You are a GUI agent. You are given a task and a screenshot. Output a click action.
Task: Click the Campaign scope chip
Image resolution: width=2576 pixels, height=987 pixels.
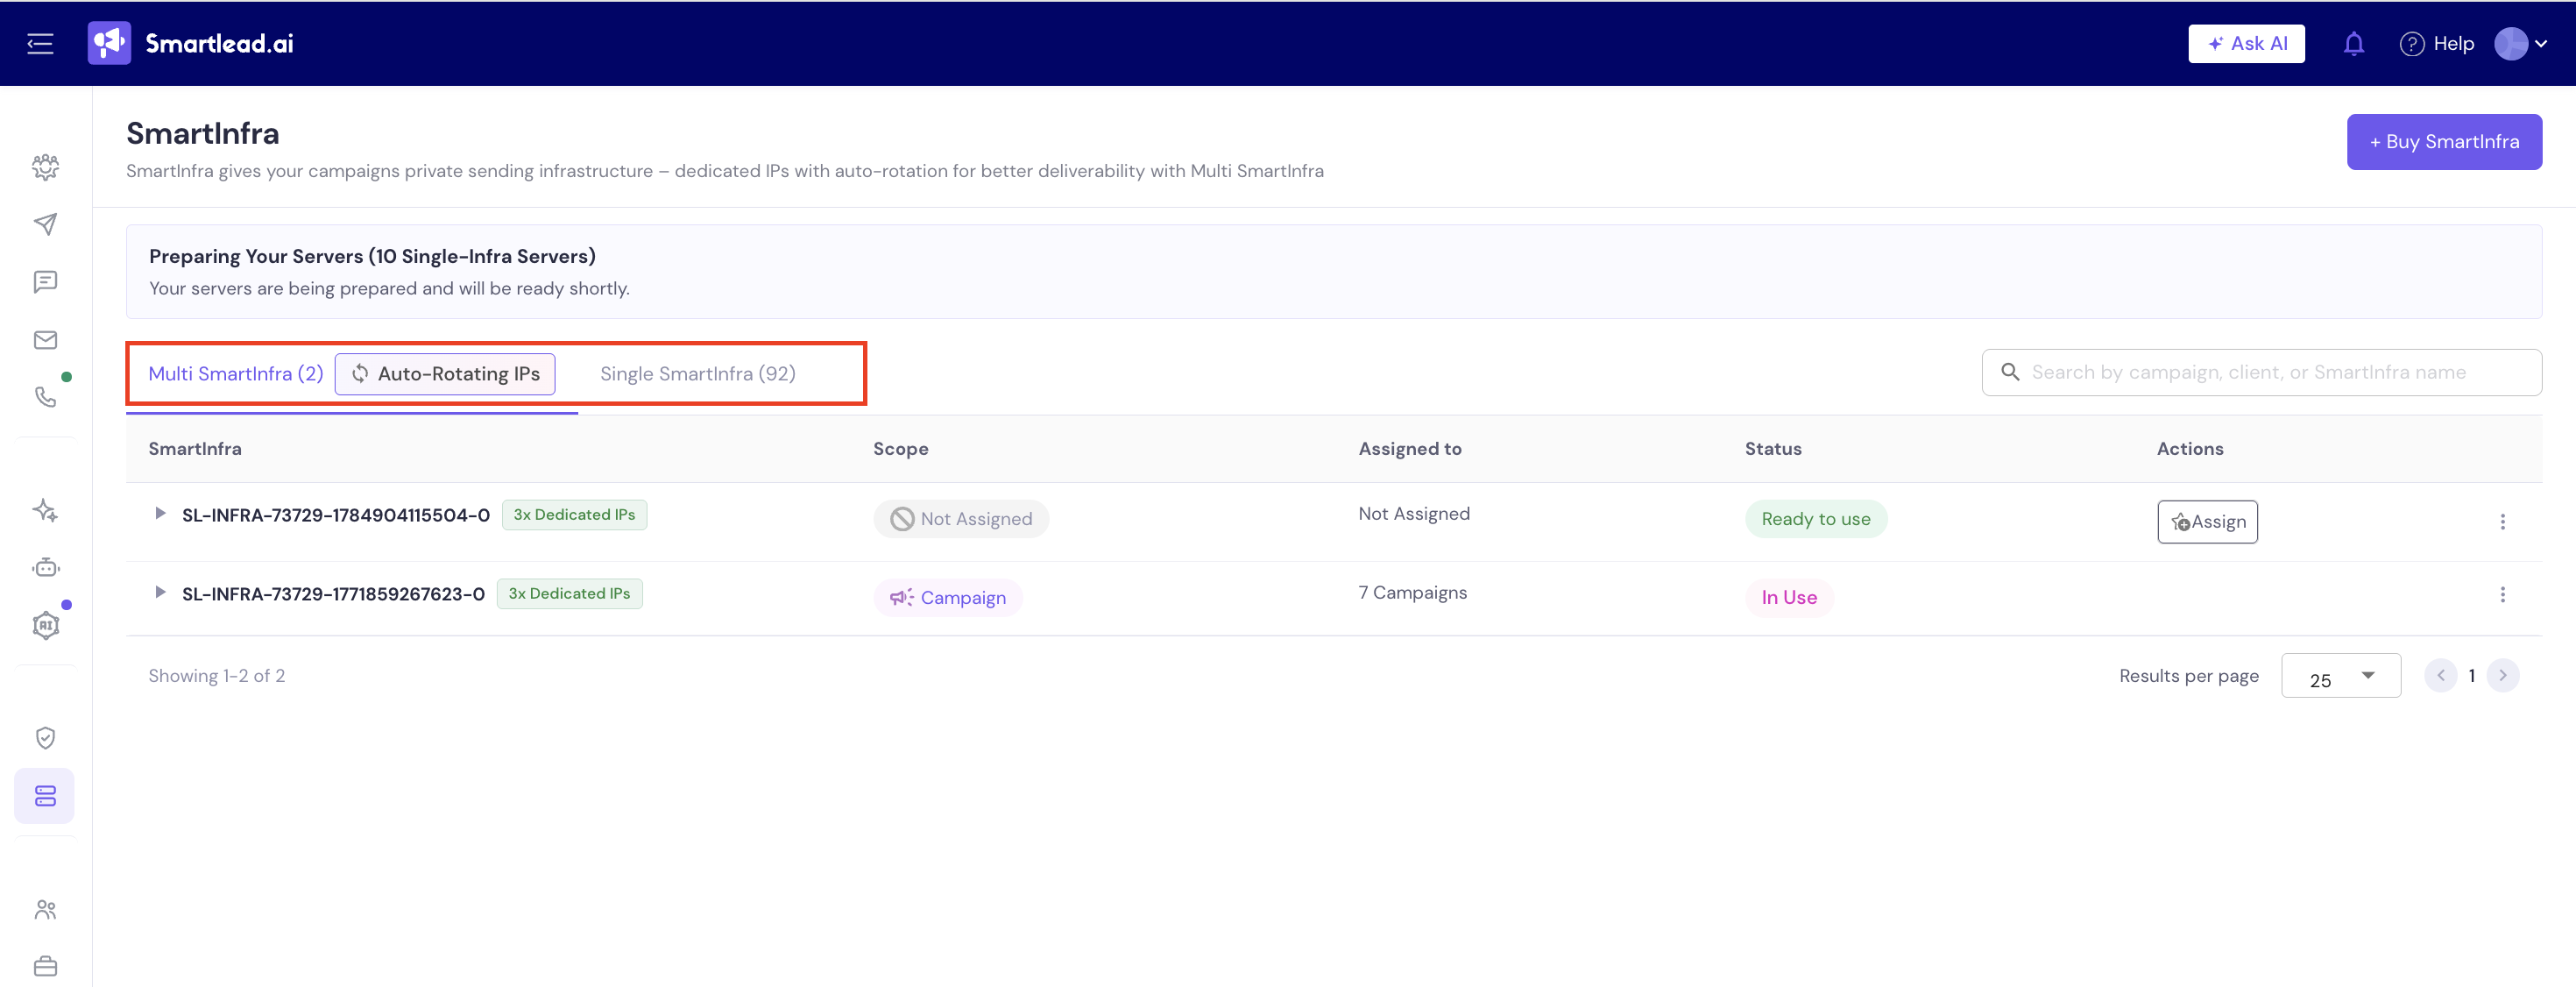click(x=948, y=598)
